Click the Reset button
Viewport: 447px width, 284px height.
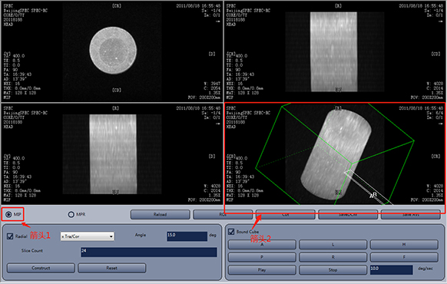[112, 268]
